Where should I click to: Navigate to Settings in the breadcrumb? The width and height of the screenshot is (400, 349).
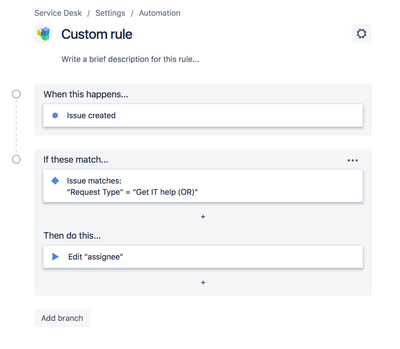pos(110,13)
